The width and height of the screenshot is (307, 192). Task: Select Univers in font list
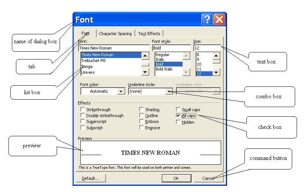tap(111, 72)
